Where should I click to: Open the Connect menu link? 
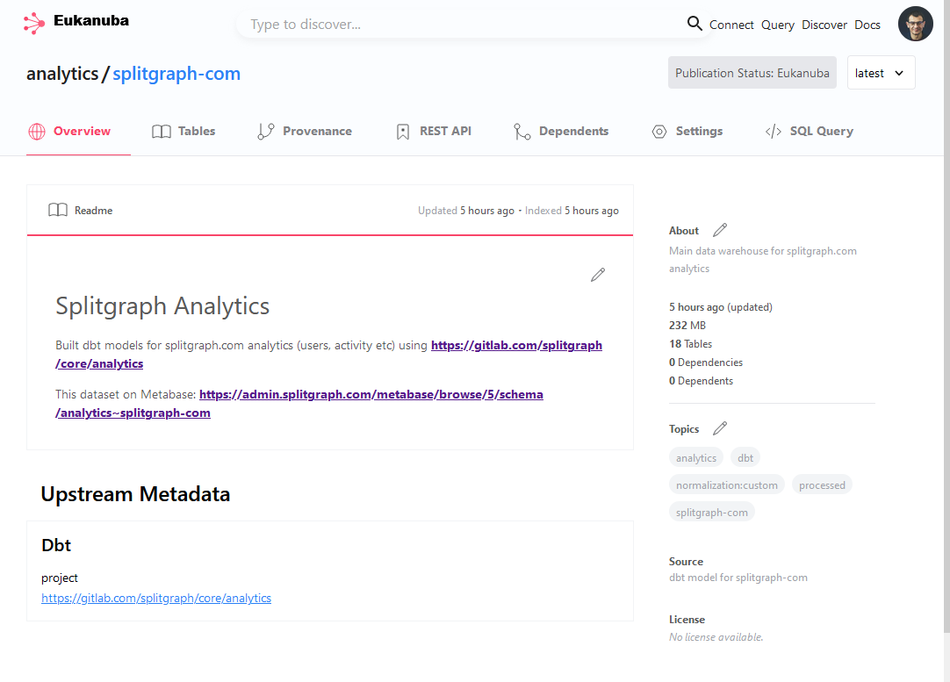click(x=731, y=25)
